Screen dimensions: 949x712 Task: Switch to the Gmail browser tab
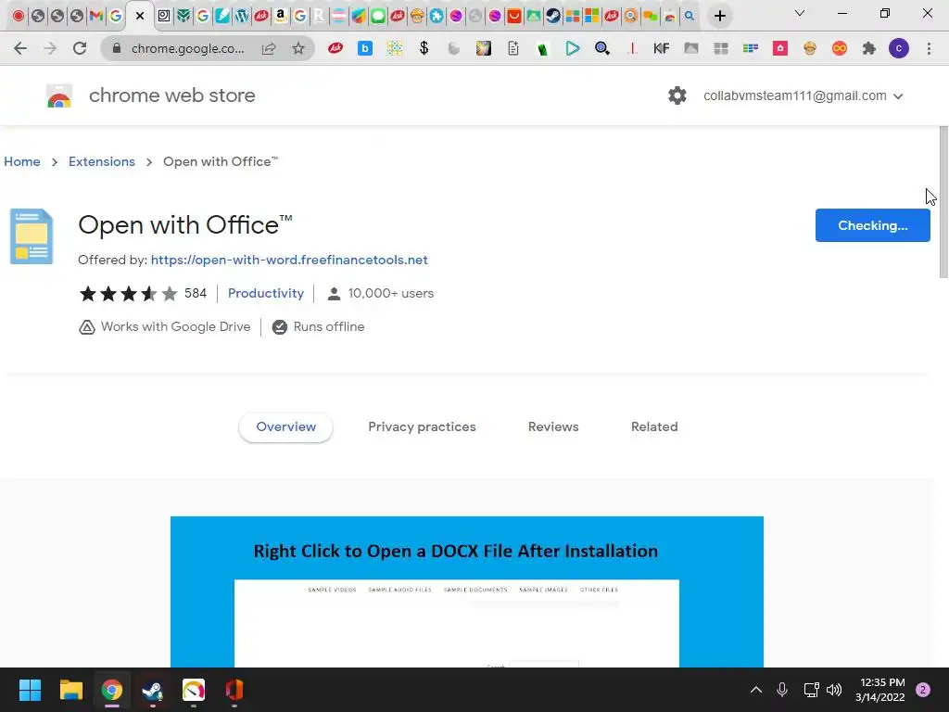point(95,17)
